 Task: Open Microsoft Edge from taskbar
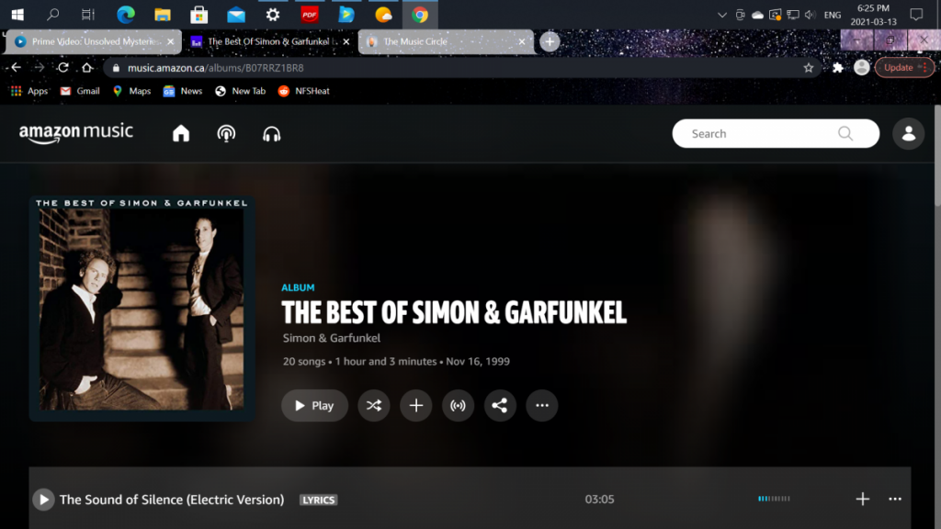click(125, 15)
